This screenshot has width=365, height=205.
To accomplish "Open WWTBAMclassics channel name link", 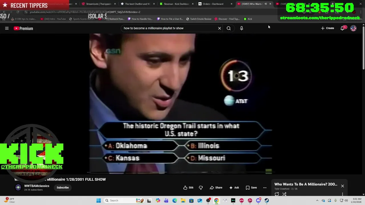I will coord(37,186).
